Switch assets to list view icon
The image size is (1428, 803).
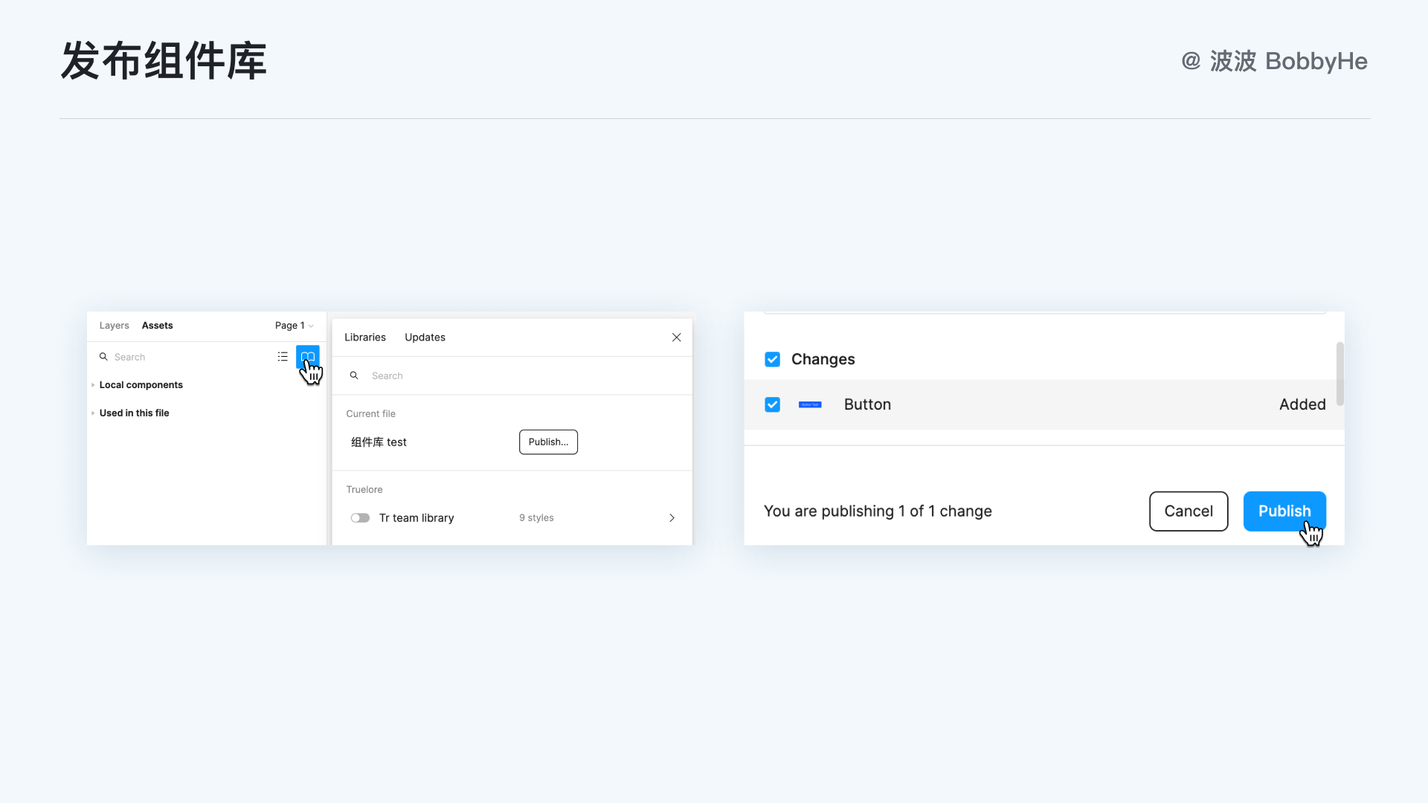pos(283,357)
